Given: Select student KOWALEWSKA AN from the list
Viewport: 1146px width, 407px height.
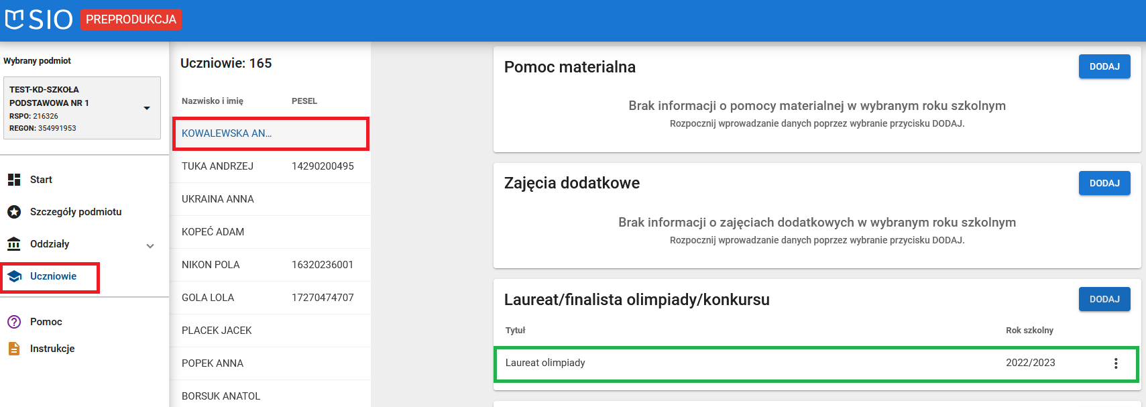Looking at the screenshot, I should (226, 133).
